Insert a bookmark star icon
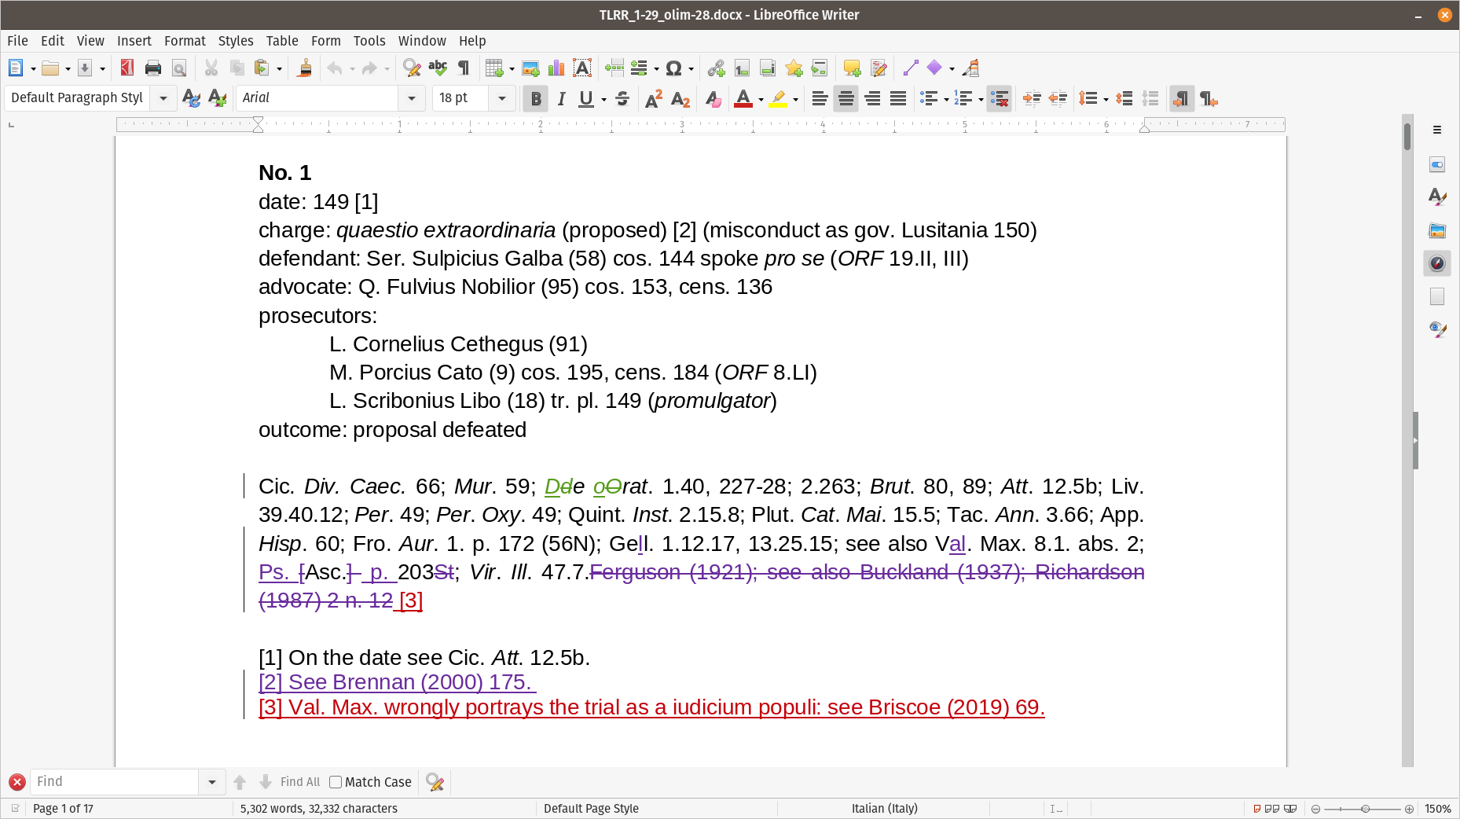The width and height of the screenshot is (1460, 819). [794, 68]
